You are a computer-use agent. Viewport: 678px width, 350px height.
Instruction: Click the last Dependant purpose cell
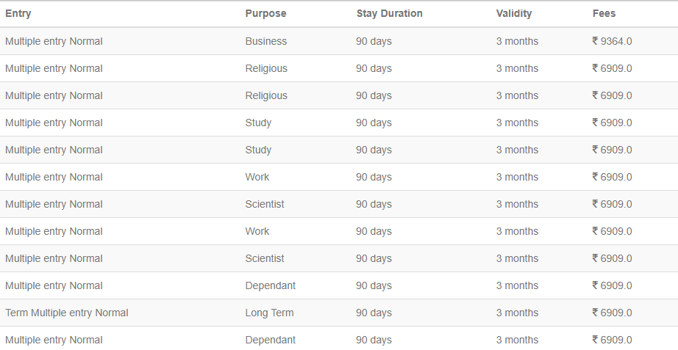(x=271, y=340)
